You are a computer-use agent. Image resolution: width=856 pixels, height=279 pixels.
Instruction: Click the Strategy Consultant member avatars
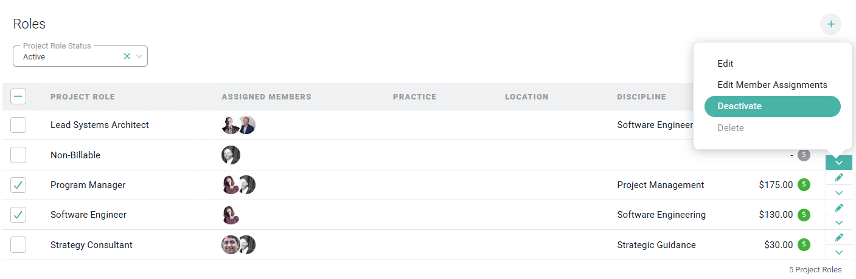(x=238, y=245)
